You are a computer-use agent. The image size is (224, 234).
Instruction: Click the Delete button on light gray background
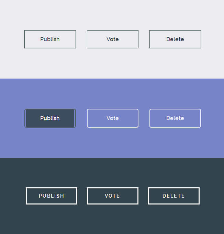pos(175,39)
